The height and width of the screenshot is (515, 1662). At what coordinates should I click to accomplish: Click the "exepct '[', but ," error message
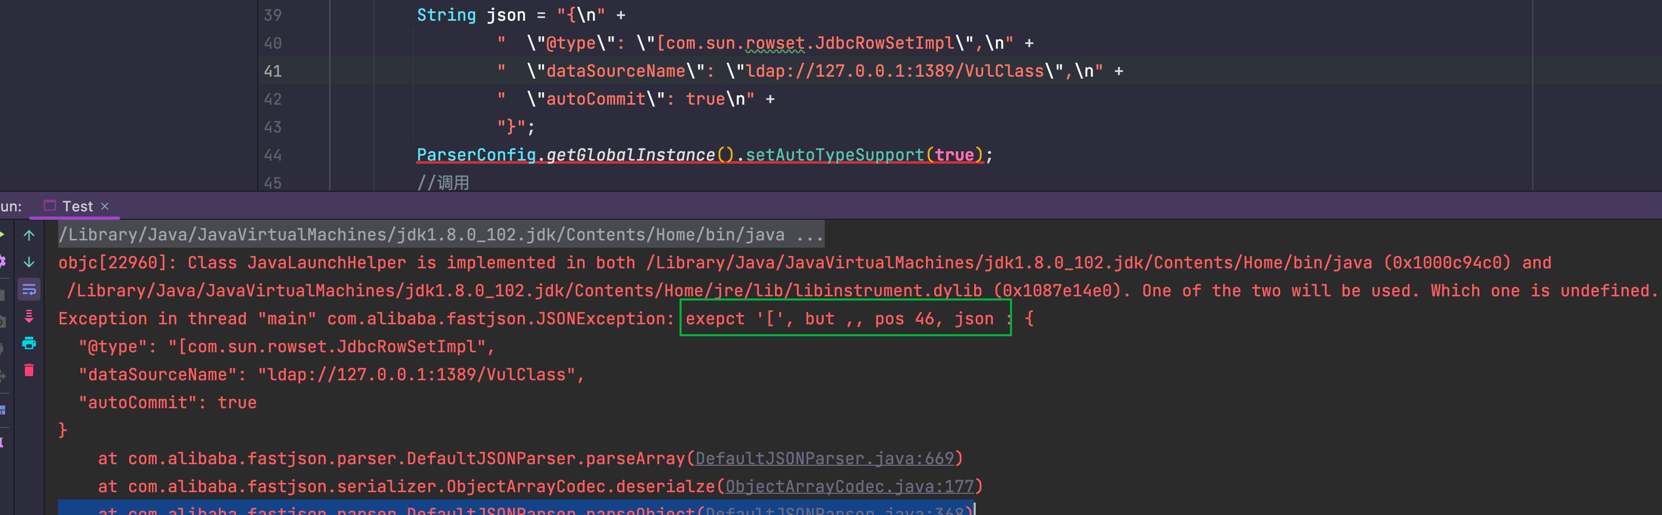click(774, 319)
